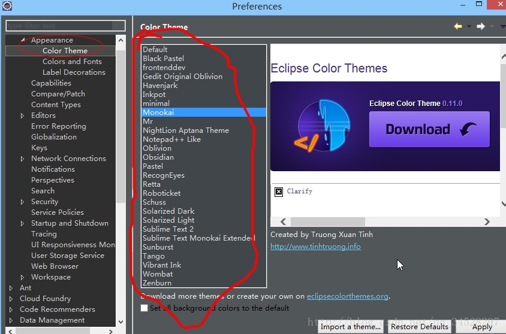
Task: Expand the Editors tree node
Action: 22,116
